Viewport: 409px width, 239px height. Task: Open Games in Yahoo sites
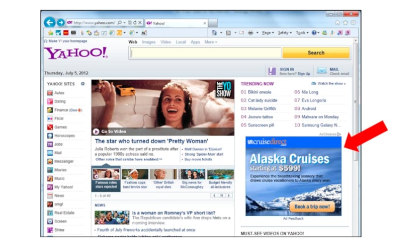[61, 127]
